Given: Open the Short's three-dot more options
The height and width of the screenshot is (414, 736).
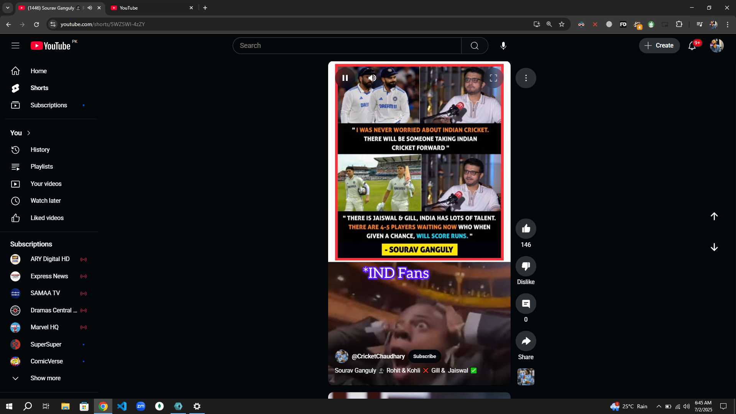Looking at the screenshot, I should [526, 78].
